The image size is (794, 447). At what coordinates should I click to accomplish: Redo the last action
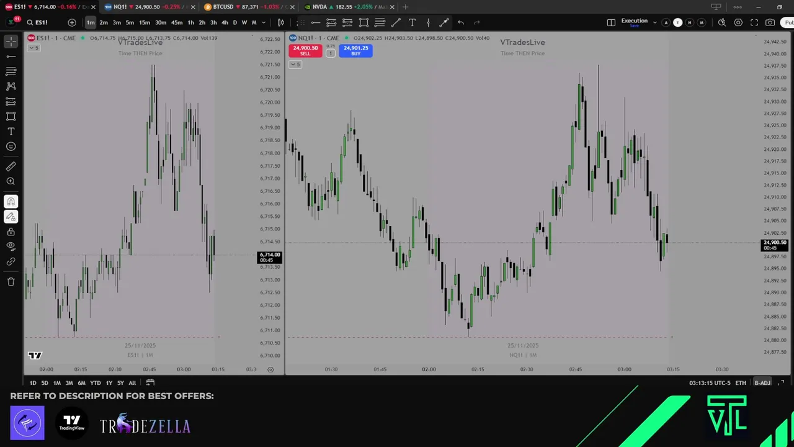476,22
